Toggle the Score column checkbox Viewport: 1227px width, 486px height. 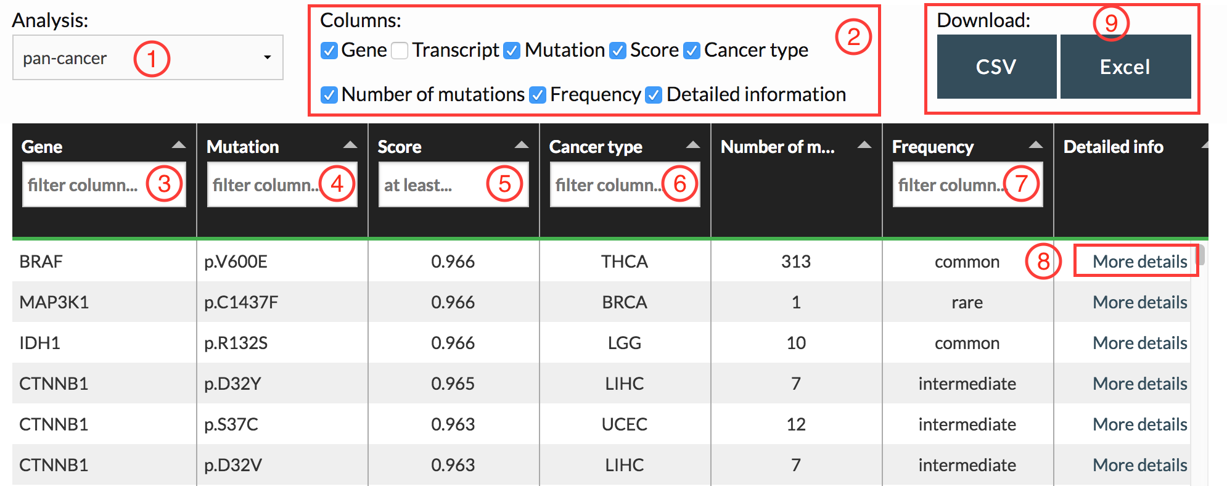[x=618, y=51]
